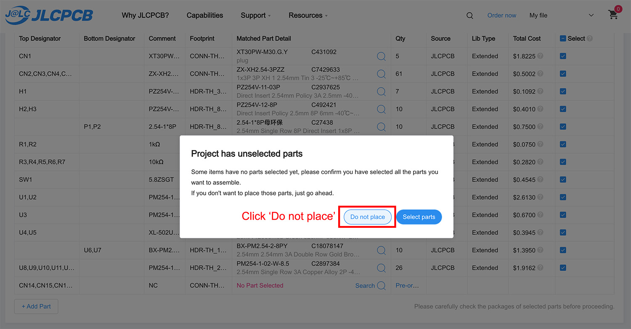The width and height of the screenshot is (631, 329).
Task: Click the Top Designator column header
Action: click(x=40, y=38)
